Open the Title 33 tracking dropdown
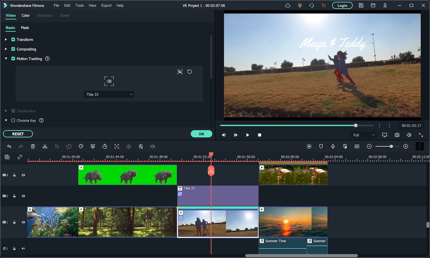The height and width of the screenshot is (258, 430). point(109,94)
